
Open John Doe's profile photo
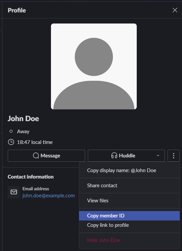click(94, 66)
